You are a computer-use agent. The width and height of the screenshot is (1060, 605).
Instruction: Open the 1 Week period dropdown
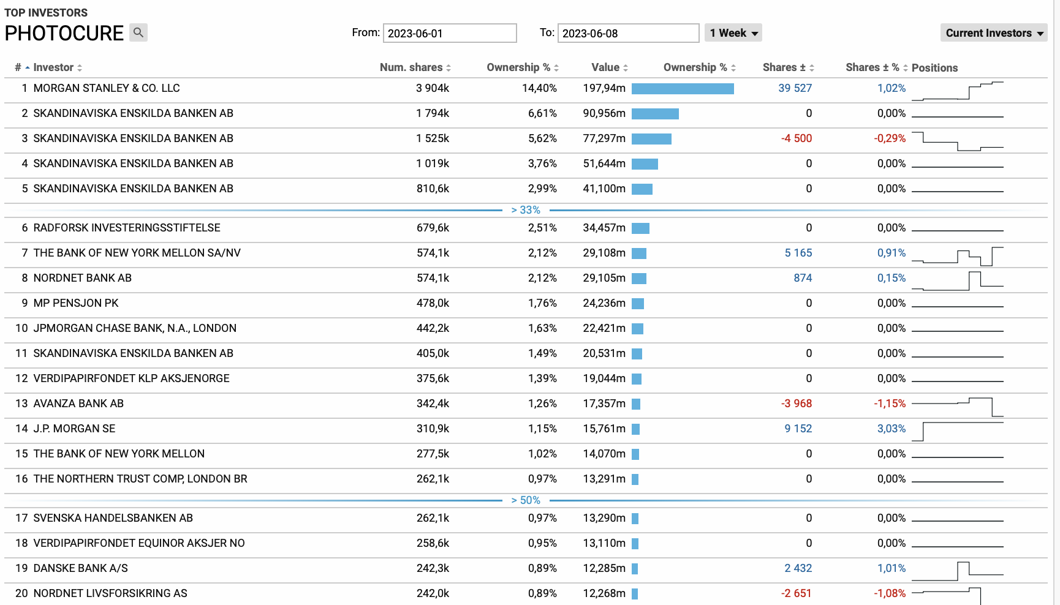pos(733,33)
